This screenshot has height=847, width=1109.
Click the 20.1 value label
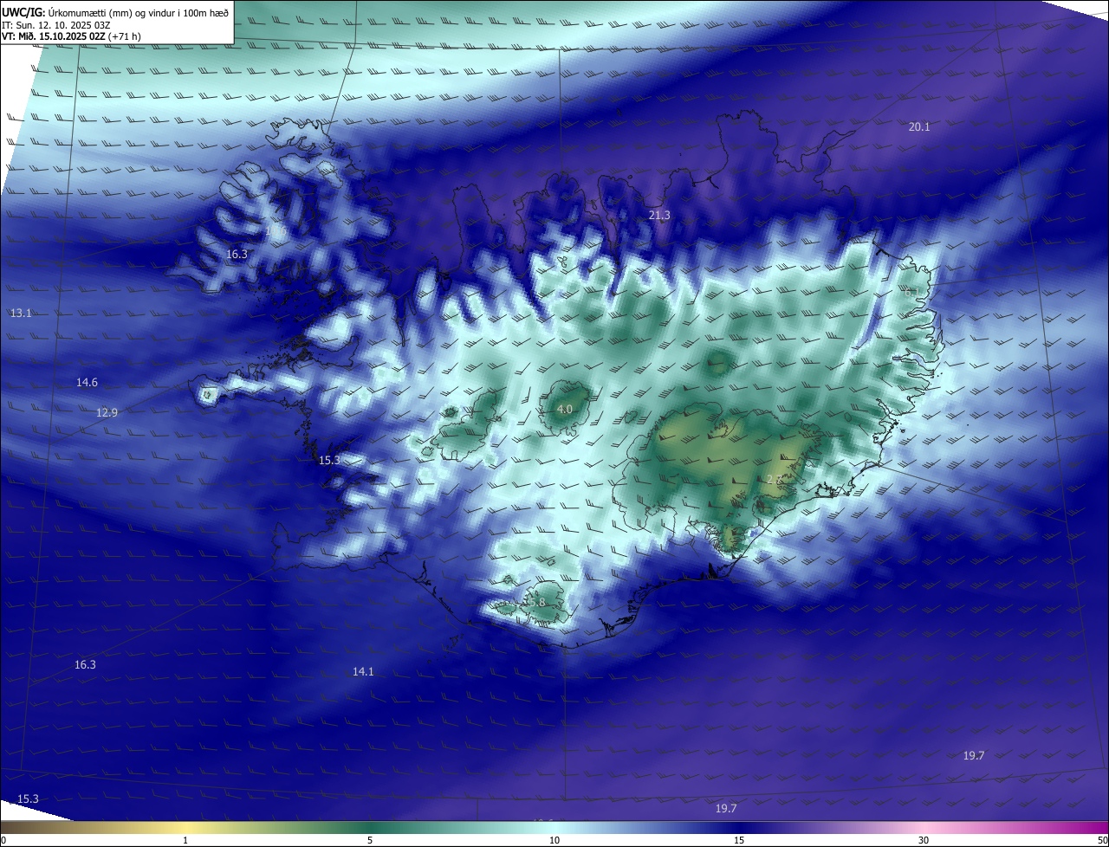(x=919, y=127)
